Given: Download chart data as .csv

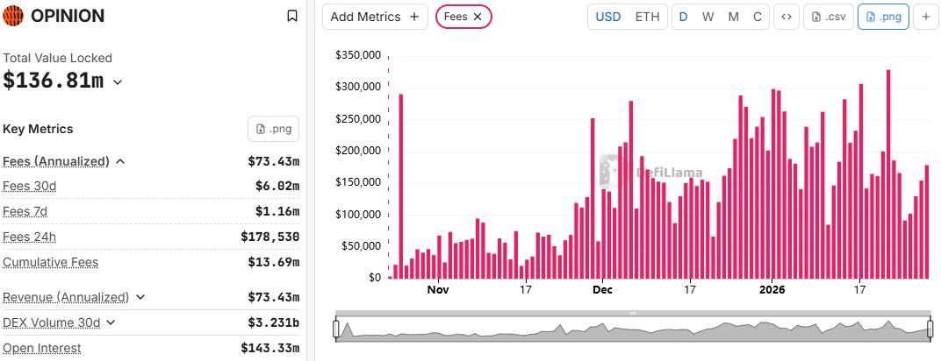Looking at the screenshot, I should [x=829, y=17].
